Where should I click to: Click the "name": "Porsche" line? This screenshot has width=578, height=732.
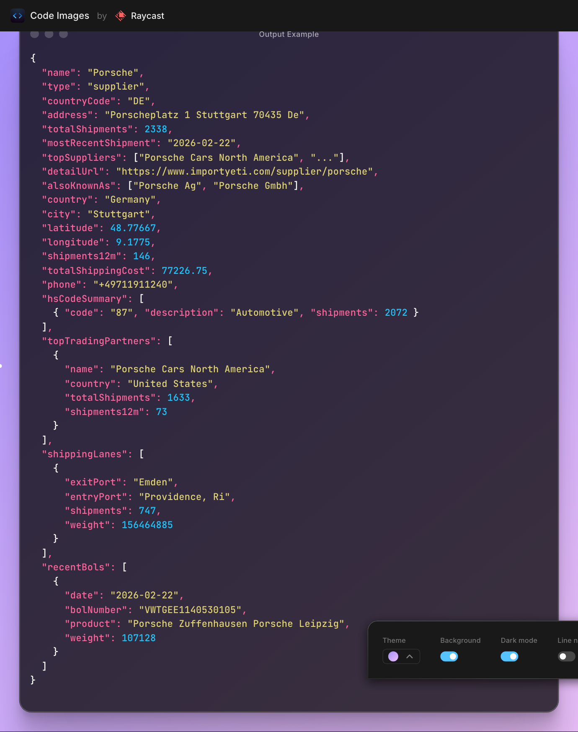93,73
